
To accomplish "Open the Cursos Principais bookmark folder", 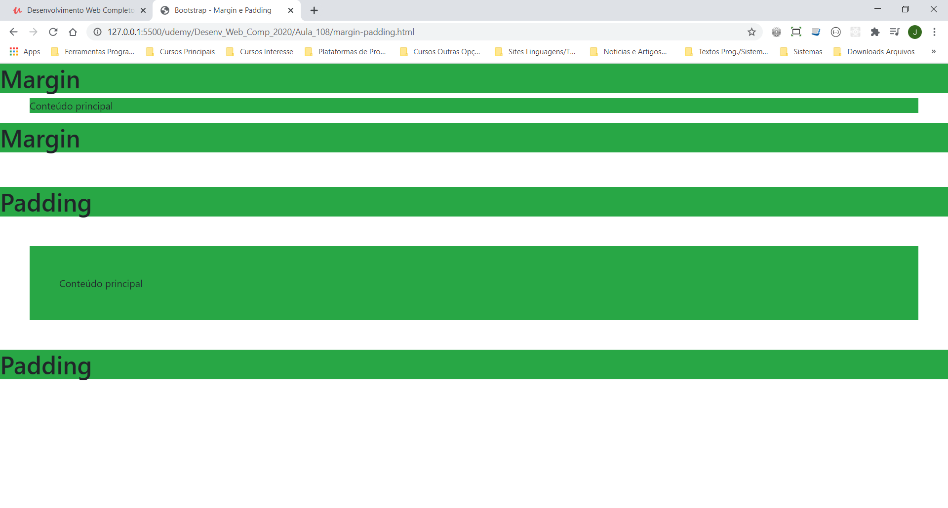I will click(x=181, y=52).
